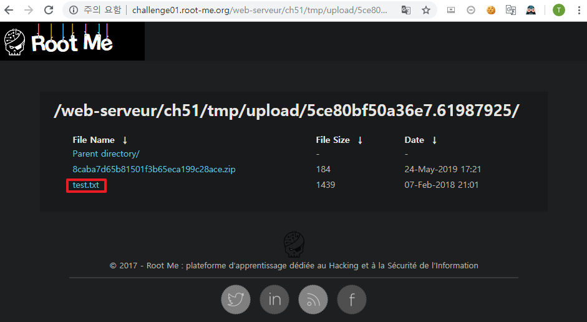587x322 pixels.
Task: Open the test.txt file link
Action: tap(85, 185)
